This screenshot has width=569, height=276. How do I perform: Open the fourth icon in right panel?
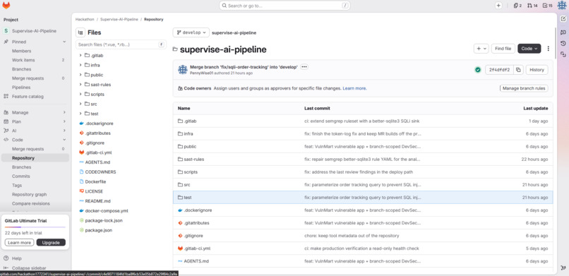pyautogui.click(x=563, y=54)
